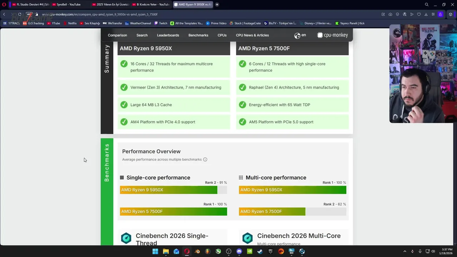Open the Stock FootageCrate bookmark

point(245,23)
